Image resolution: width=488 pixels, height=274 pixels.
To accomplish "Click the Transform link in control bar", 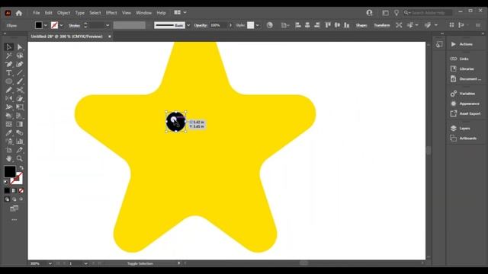I will (382, 25).
